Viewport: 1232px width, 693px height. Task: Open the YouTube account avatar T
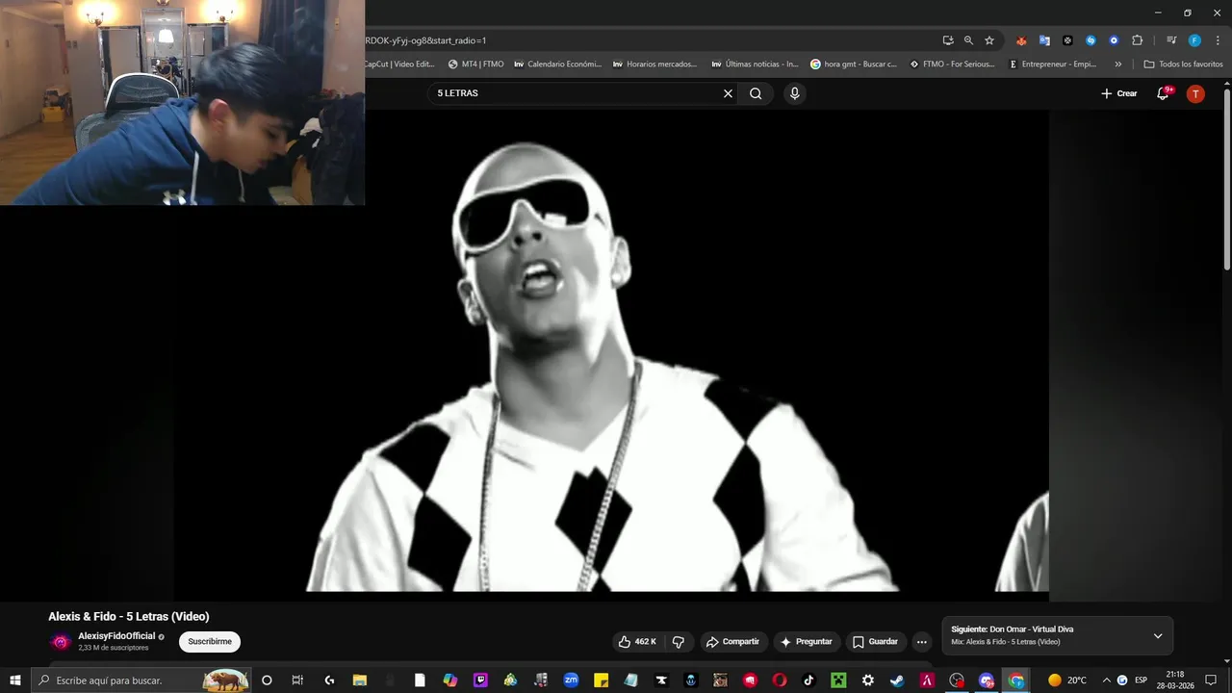[x=1195, y=93]
